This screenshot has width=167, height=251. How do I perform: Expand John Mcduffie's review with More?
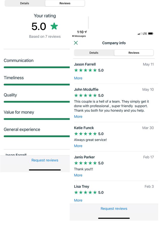78,116
